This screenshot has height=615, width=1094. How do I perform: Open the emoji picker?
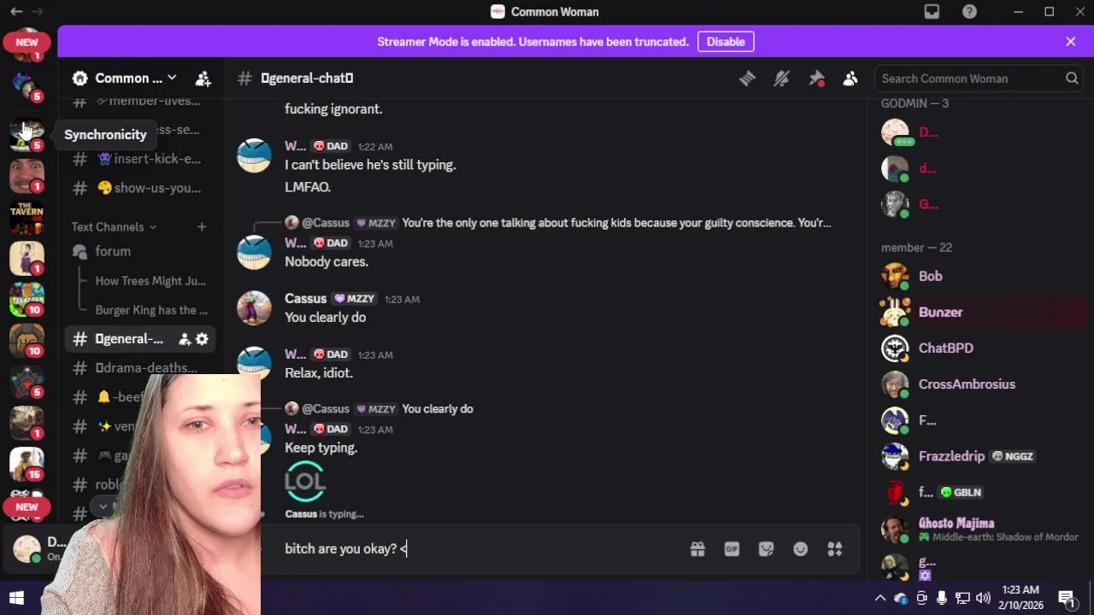pos(800,549)
